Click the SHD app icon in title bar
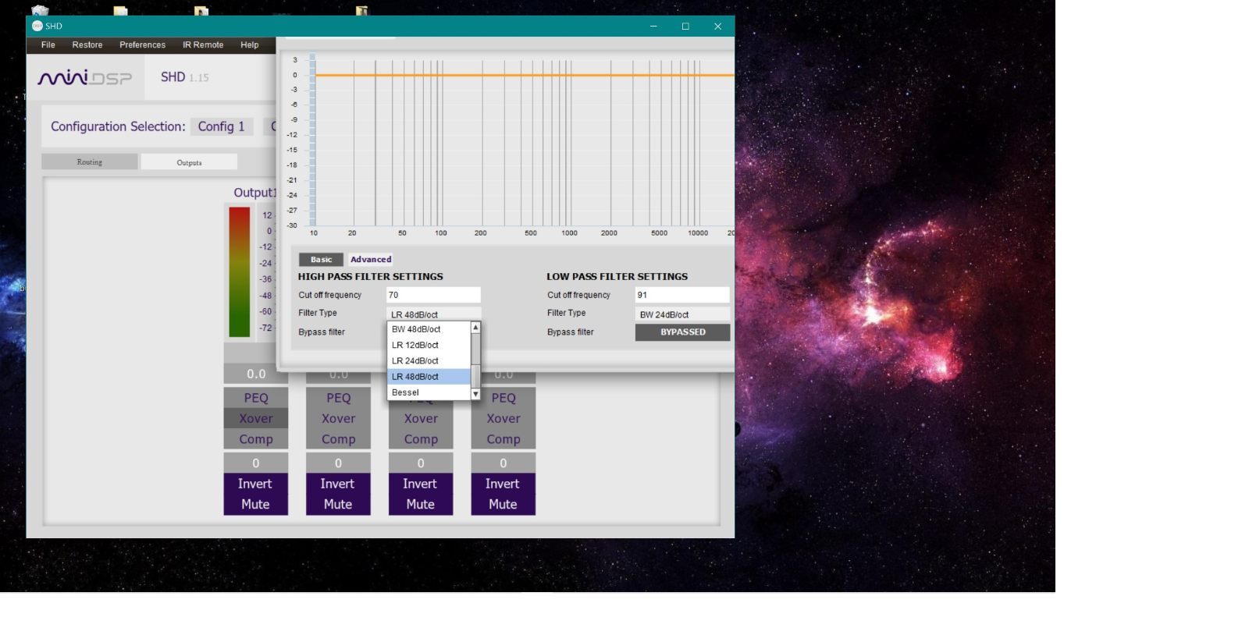The width and height of the screenshot is (1249, 635). [x=37, y=26]
